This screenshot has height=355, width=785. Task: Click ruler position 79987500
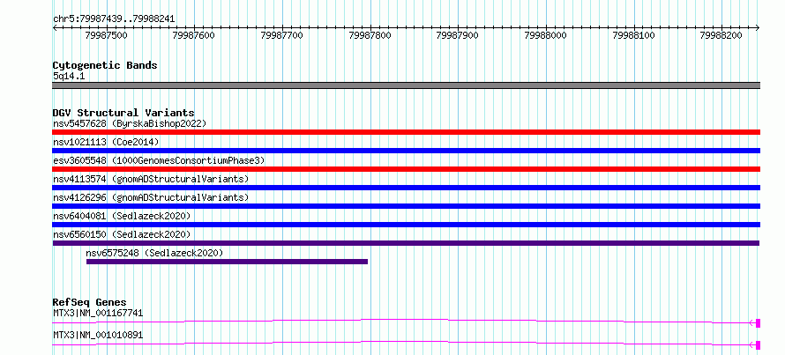(106, 35)
